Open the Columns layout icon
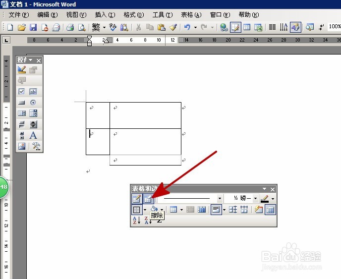 [x=272, y=27]
